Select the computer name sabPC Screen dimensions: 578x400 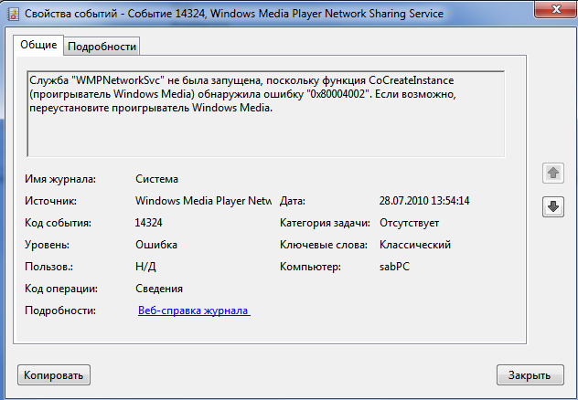click(394, 267)
